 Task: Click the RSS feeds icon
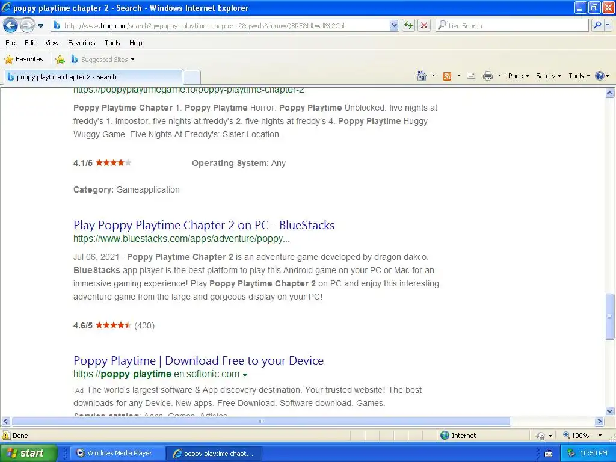click(x=447, y=76)
